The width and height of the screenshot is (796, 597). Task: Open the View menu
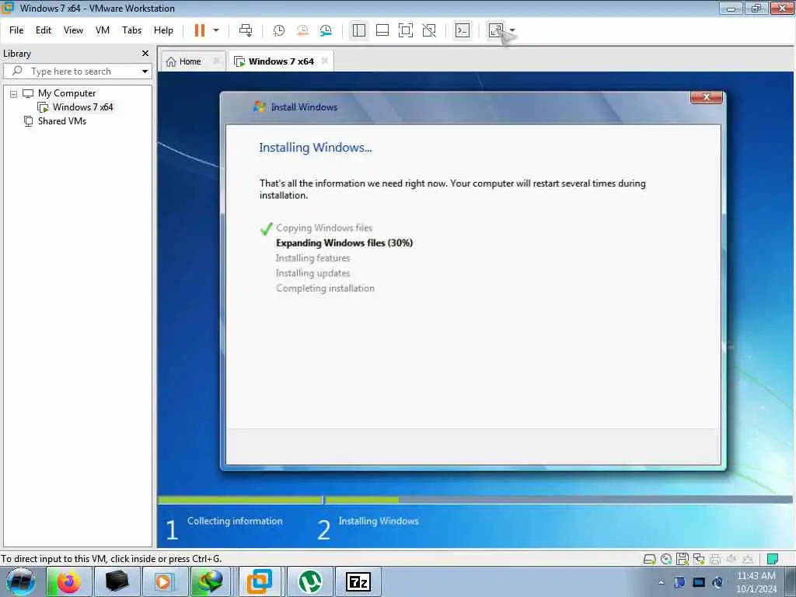click(x=73, y=30)
